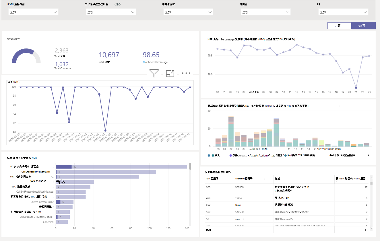Select the top bar with value 17
380x241 pixels.
(121, 166)
